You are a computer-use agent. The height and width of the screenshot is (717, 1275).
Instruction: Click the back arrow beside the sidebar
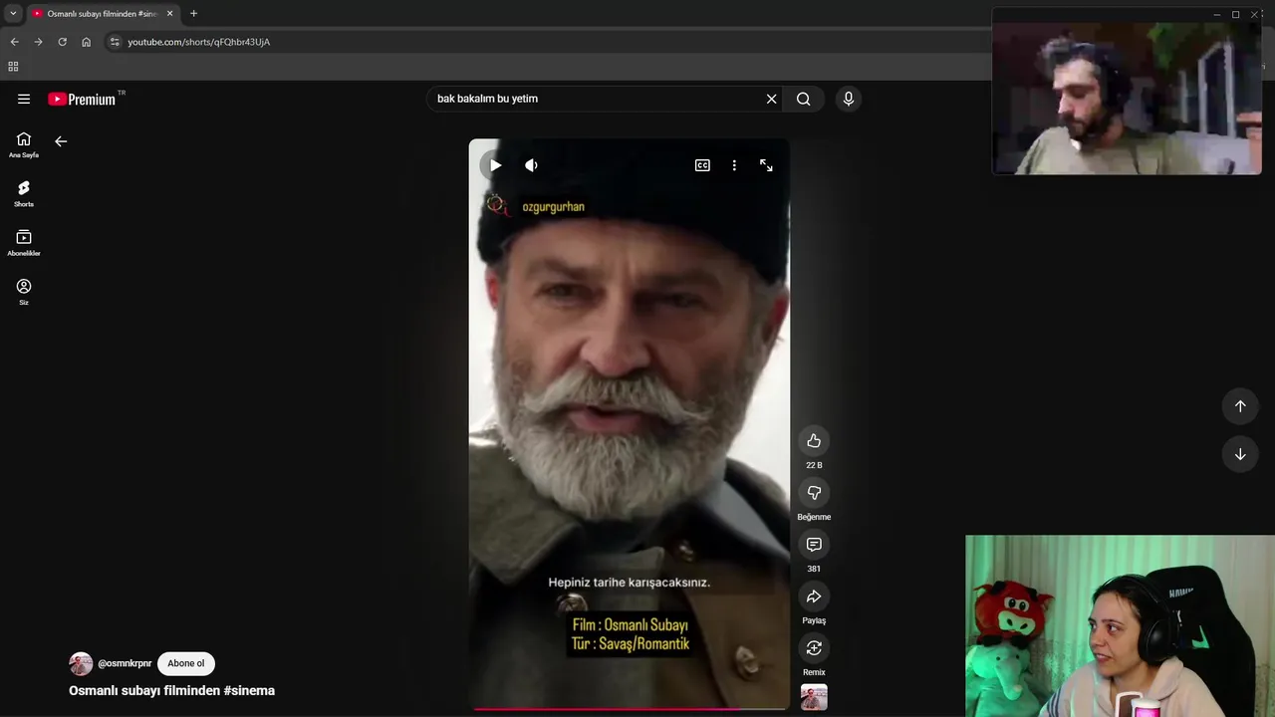click(61, 141)
